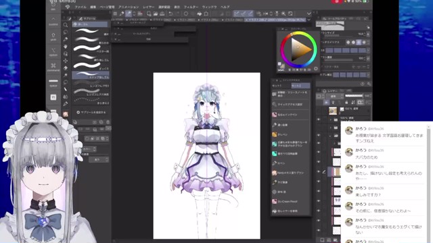Expand the first layer folder arrow
The width and height of the screenshot is (433, 243).
pos(331,120)
